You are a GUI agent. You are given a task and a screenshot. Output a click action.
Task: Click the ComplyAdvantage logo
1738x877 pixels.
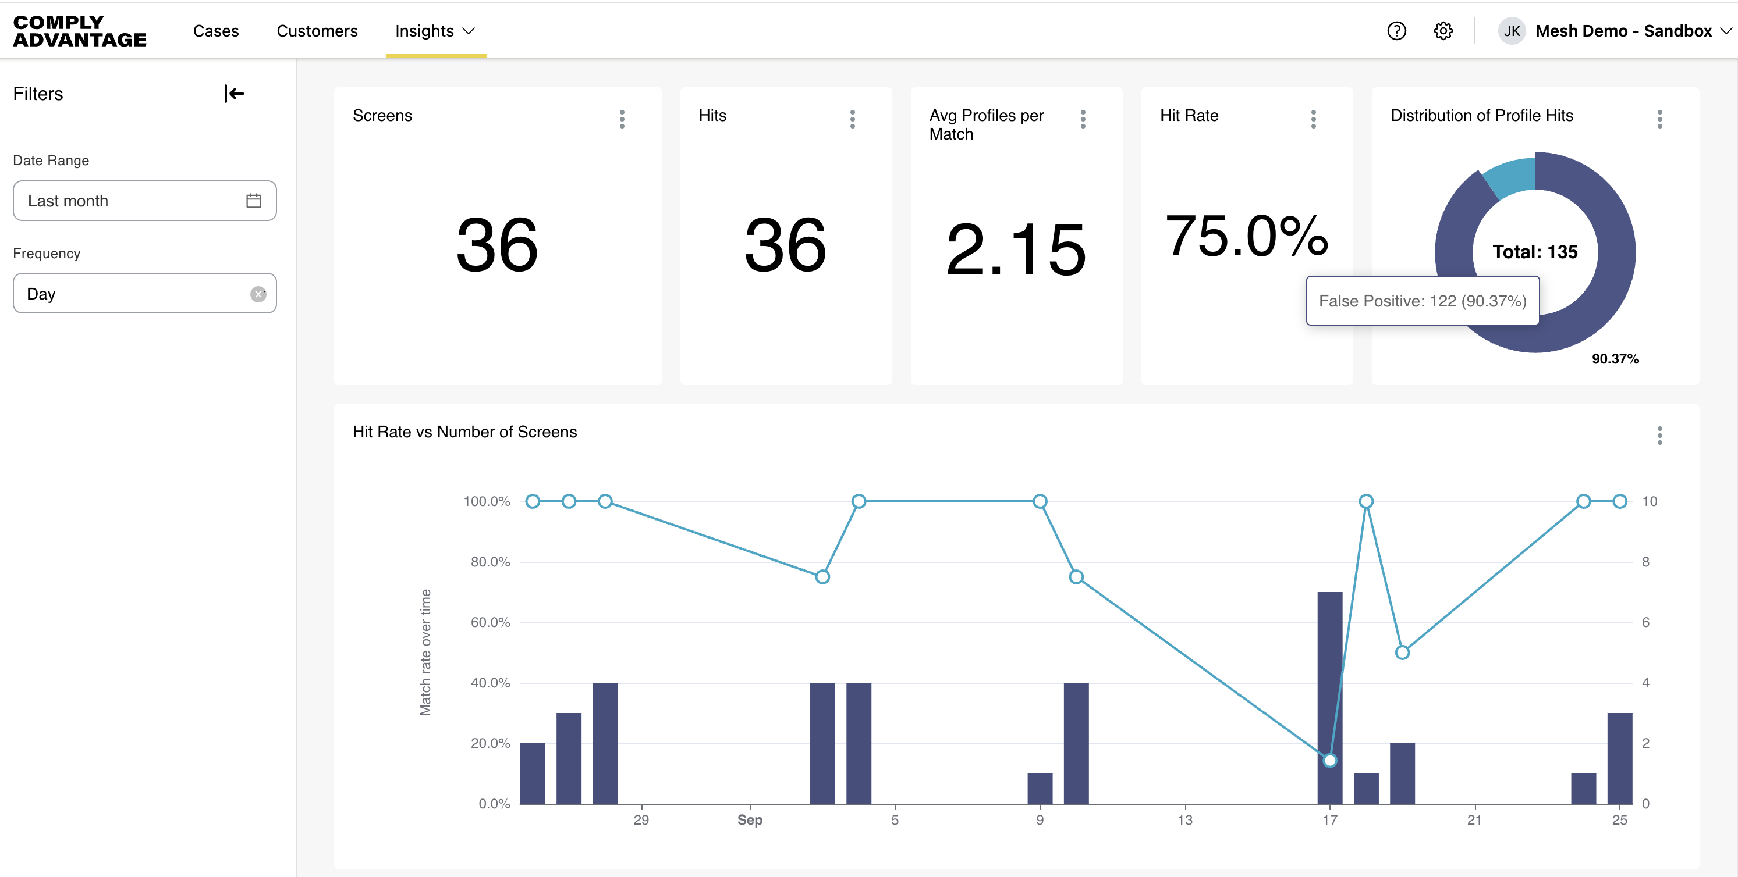pos(80,31)
